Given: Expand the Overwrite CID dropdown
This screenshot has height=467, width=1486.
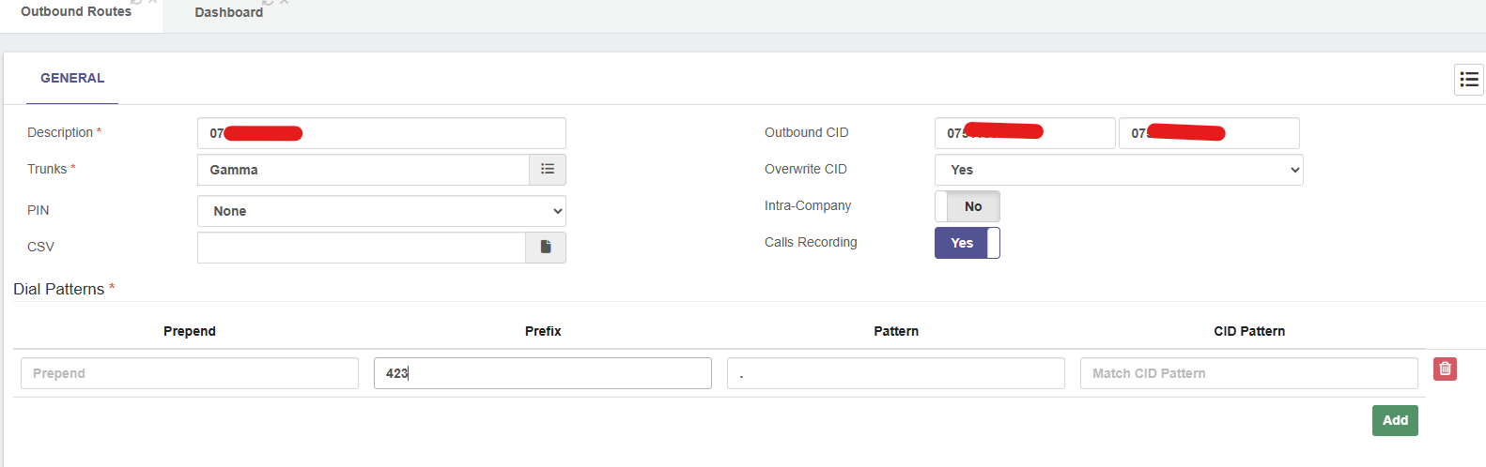Looking at the screenshot, I should [x=1119, y=170].
